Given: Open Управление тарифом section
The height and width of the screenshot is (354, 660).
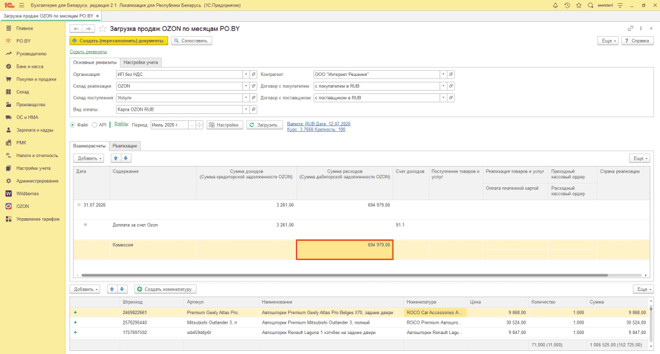Looking at the screenshot, I should pos(37,219).
